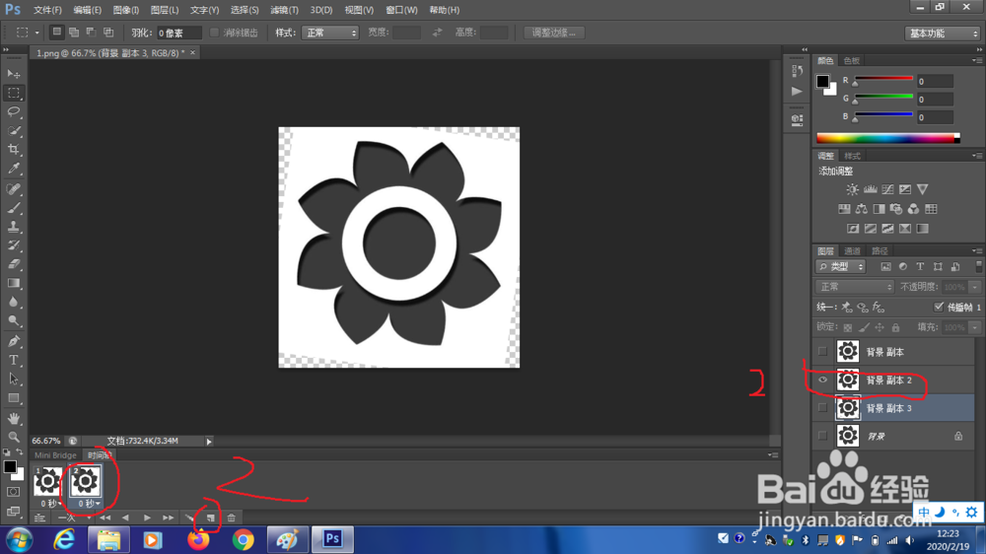Play the timeline animation

(147, 518)
